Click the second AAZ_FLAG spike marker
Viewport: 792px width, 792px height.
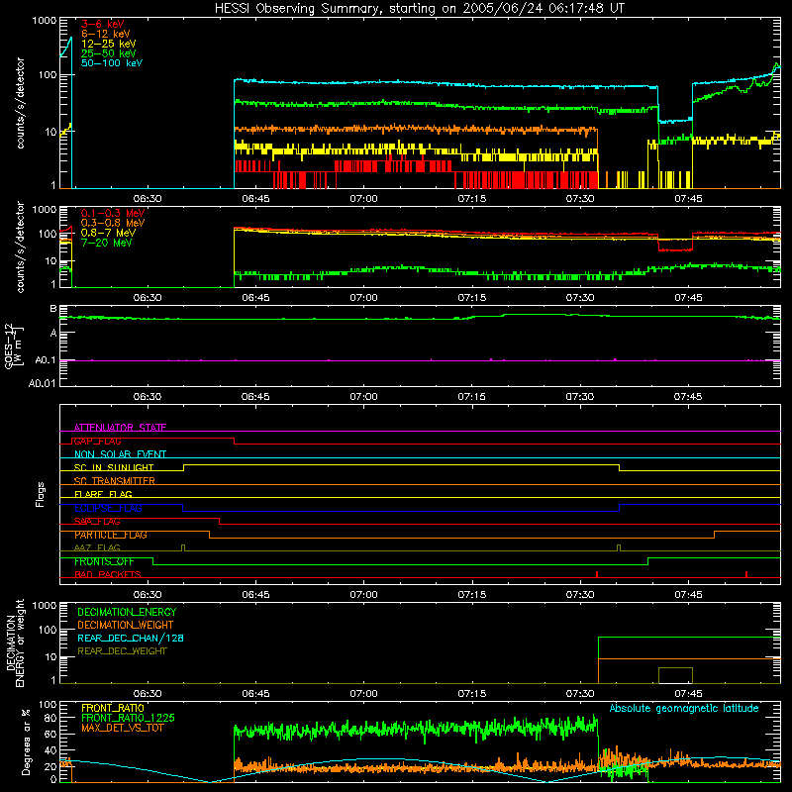(619, 548)
